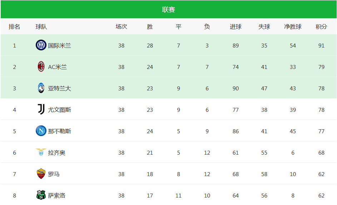This screenshot has width=337, height=205.
Task: Click the 进球 column header
Action: click(x=236, y=27)
